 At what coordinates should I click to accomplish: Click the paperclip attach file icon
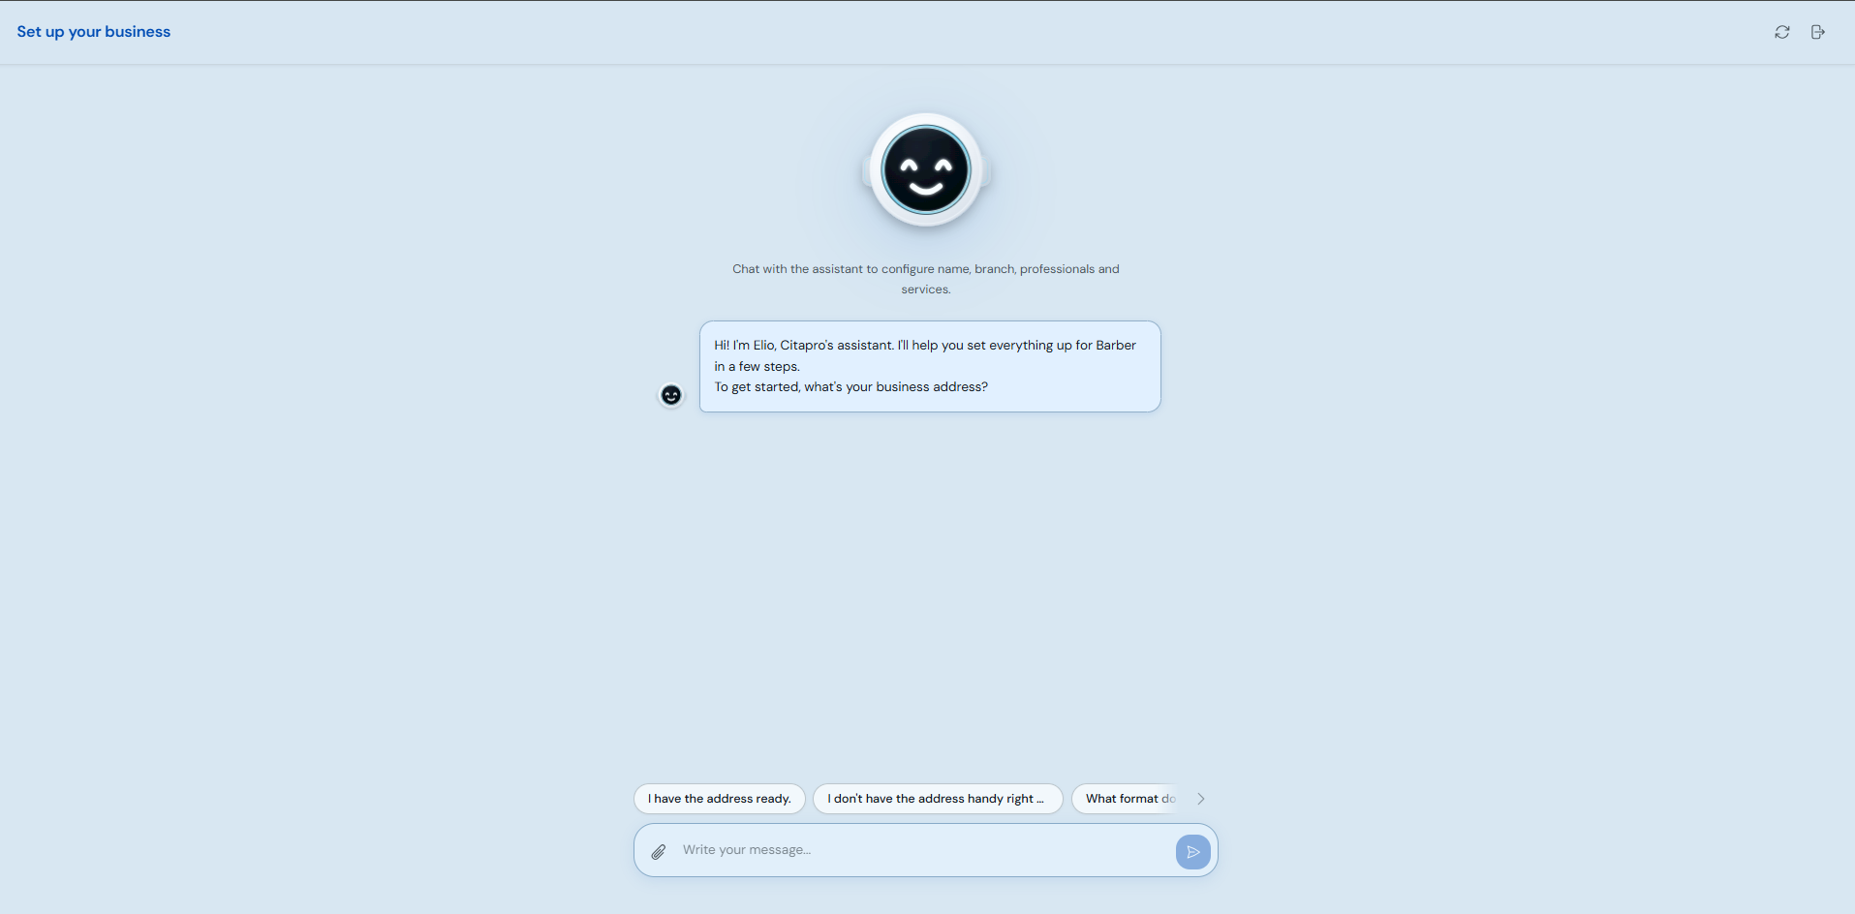click(x=659, y=851)
